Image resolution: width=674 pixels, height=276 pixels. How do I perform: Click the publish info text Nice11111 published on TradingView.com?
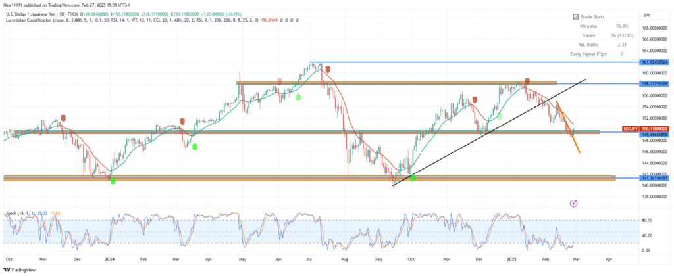point(41,5)
